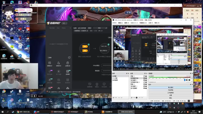Click the 退出 exit button in OBS
The width and height of the screenshot is (203, 114).
tap(171, 98)
